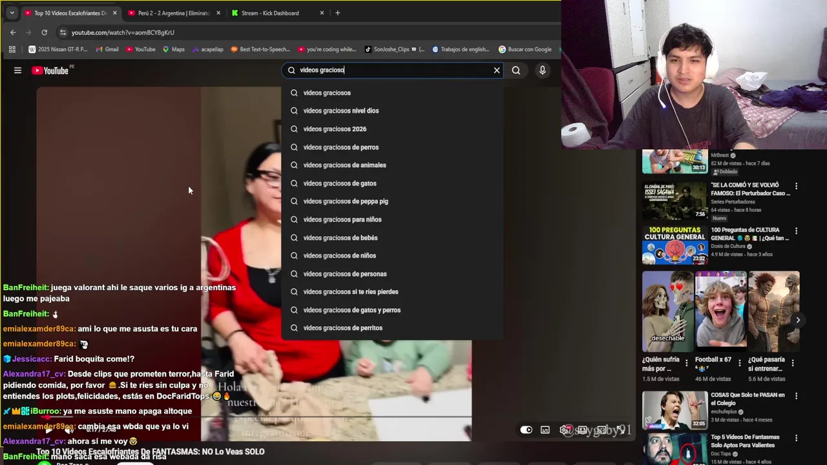The height and width of the screenshot is (465, 827).
Task: Select suggestion "videos graciosos 2026"
Action: click(392, 129)
